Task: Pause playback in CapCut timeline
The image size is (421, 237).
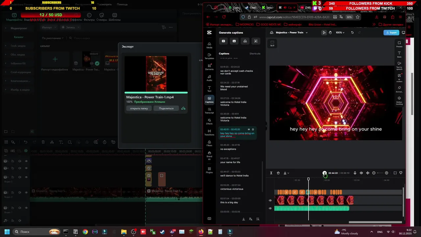Action: tap(325, 173)
